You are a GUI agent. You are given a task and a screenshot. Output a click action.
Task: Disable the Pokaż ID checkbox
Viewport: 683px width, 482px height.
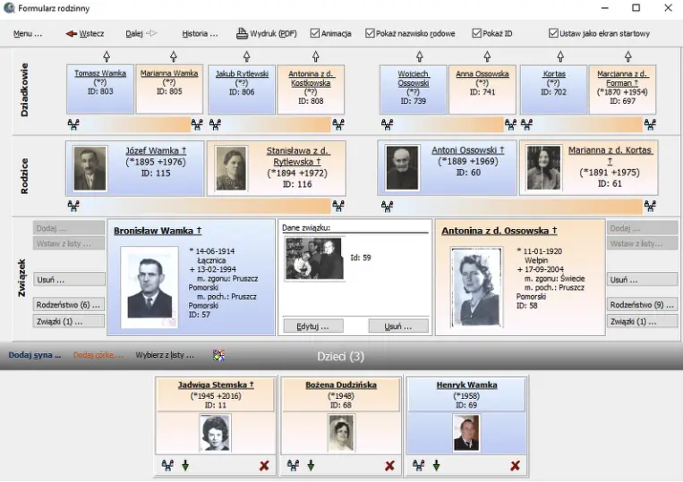click(x=477, y=34)
